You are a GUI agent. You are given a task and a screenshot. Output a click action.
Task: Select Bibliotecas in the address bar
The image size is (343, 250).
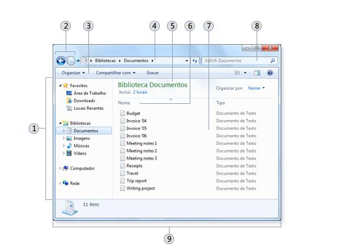tap(105, 60)
